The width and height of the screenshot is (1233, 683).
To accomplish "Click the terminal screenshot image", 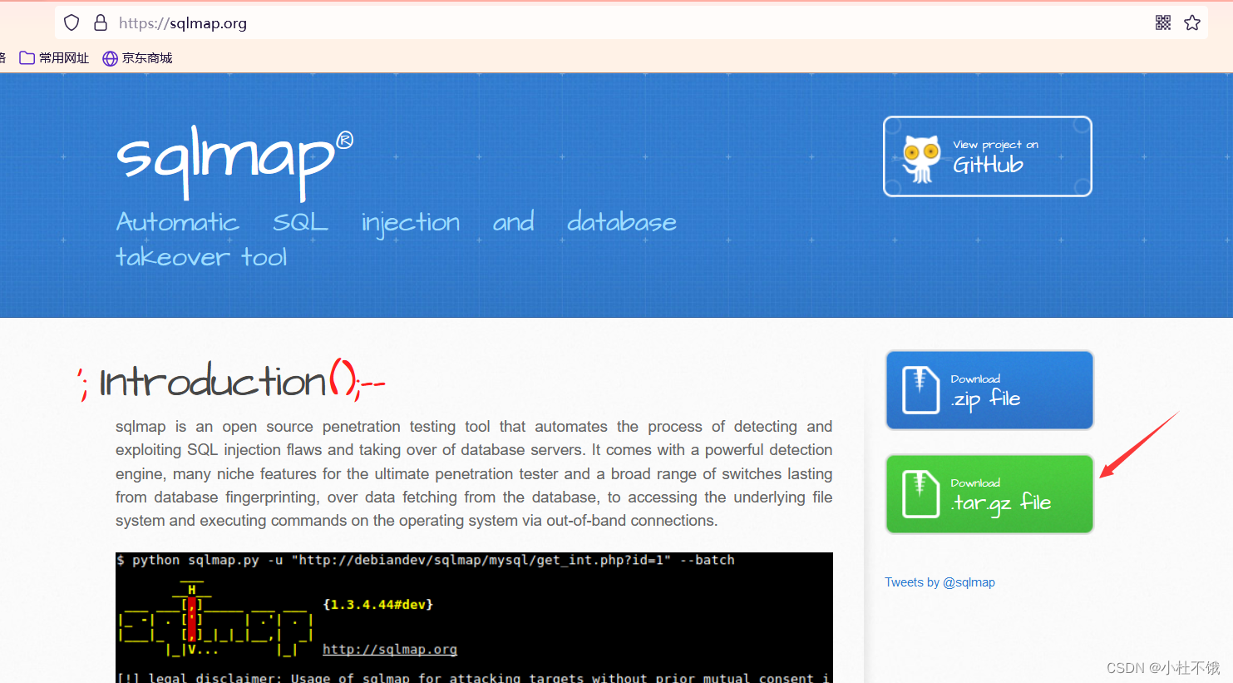I will pyautogui.click(x=473, y=617).
